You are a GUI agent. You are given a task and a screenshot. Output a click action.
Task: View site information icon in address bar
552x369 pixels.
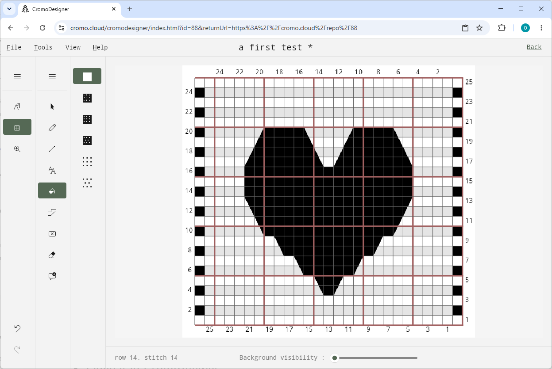click(62, 28)
